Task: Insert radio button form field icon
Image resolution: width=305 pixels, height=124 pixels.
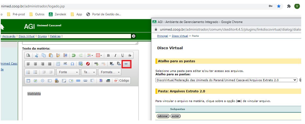Action: point(43,81)
